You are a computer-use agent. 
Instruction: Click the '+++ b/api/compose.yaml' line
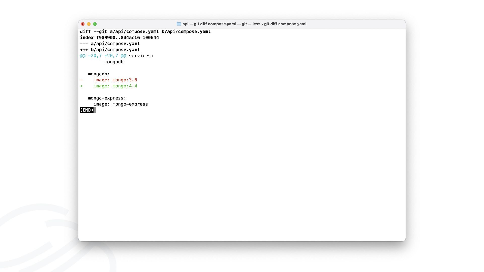[110, 50]
